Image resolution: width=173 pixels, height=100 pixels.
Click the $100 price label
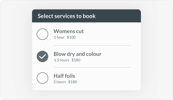(x=71, y=37)
